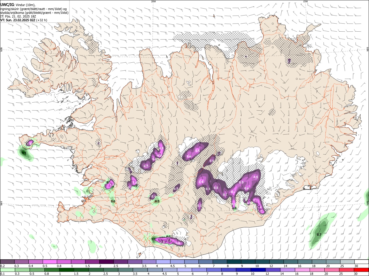Image resolution: width=369 pixels, height=276 pixels.
Task: Pick the lightest green rain swatch between 0.1 and 0.3
Action: 7,270
